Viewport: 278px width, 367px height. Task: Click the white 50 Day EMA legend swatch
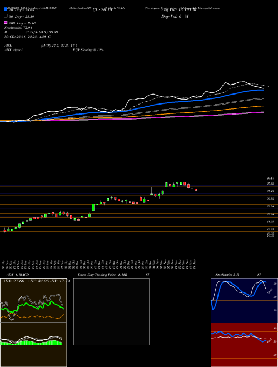pyautogui.click(x=6, y=16)
